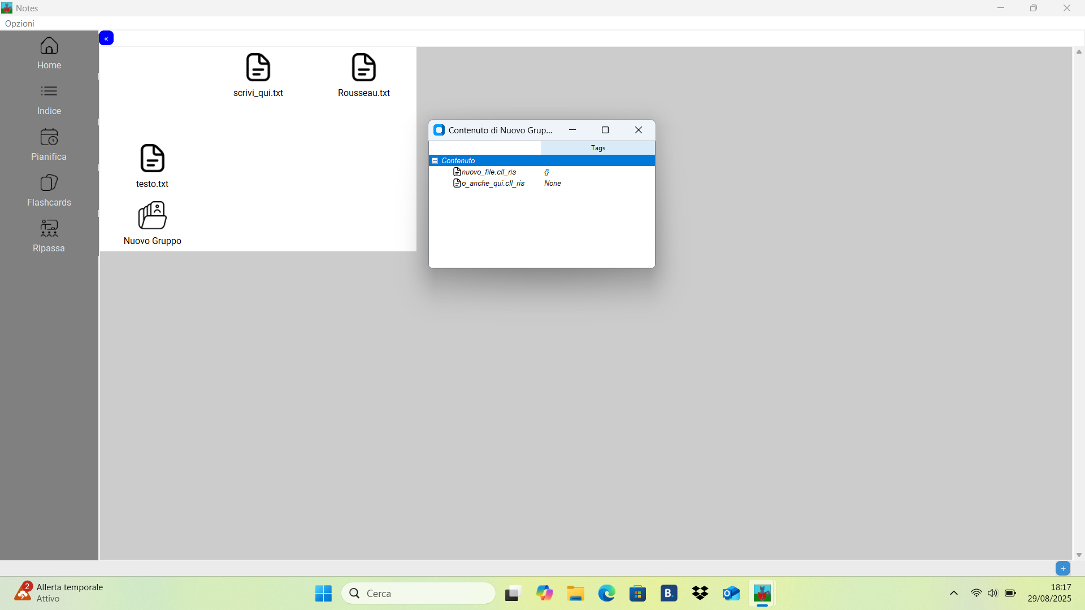1085x610 pixels.
Task: Collapse sidebar with blue double-arrow button
Action: (106, 38)
